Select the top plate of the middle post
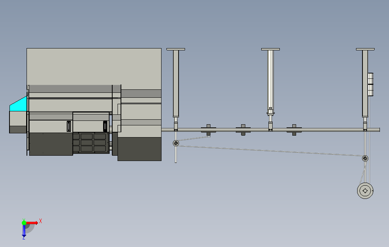 coord(270,49)
